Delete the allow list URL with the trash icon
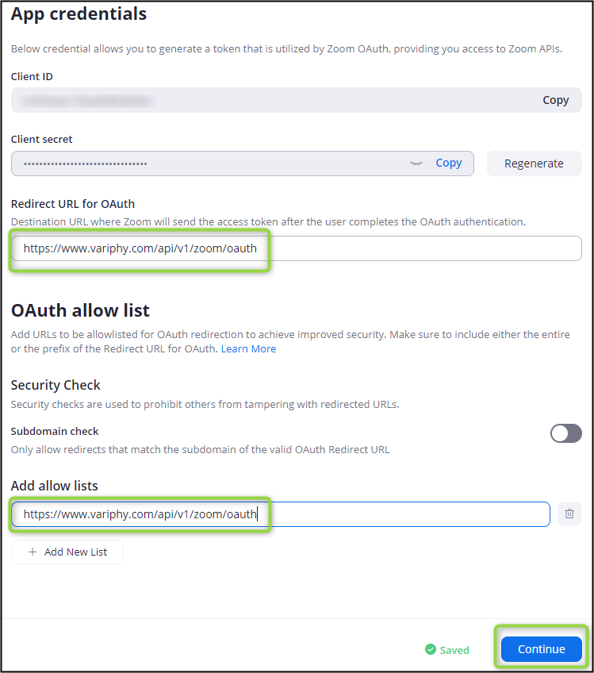The width and height of the screenshot is (594, 673). (x=569, y=513)
